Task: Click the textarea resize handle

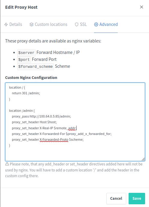Action: [143, 159]
